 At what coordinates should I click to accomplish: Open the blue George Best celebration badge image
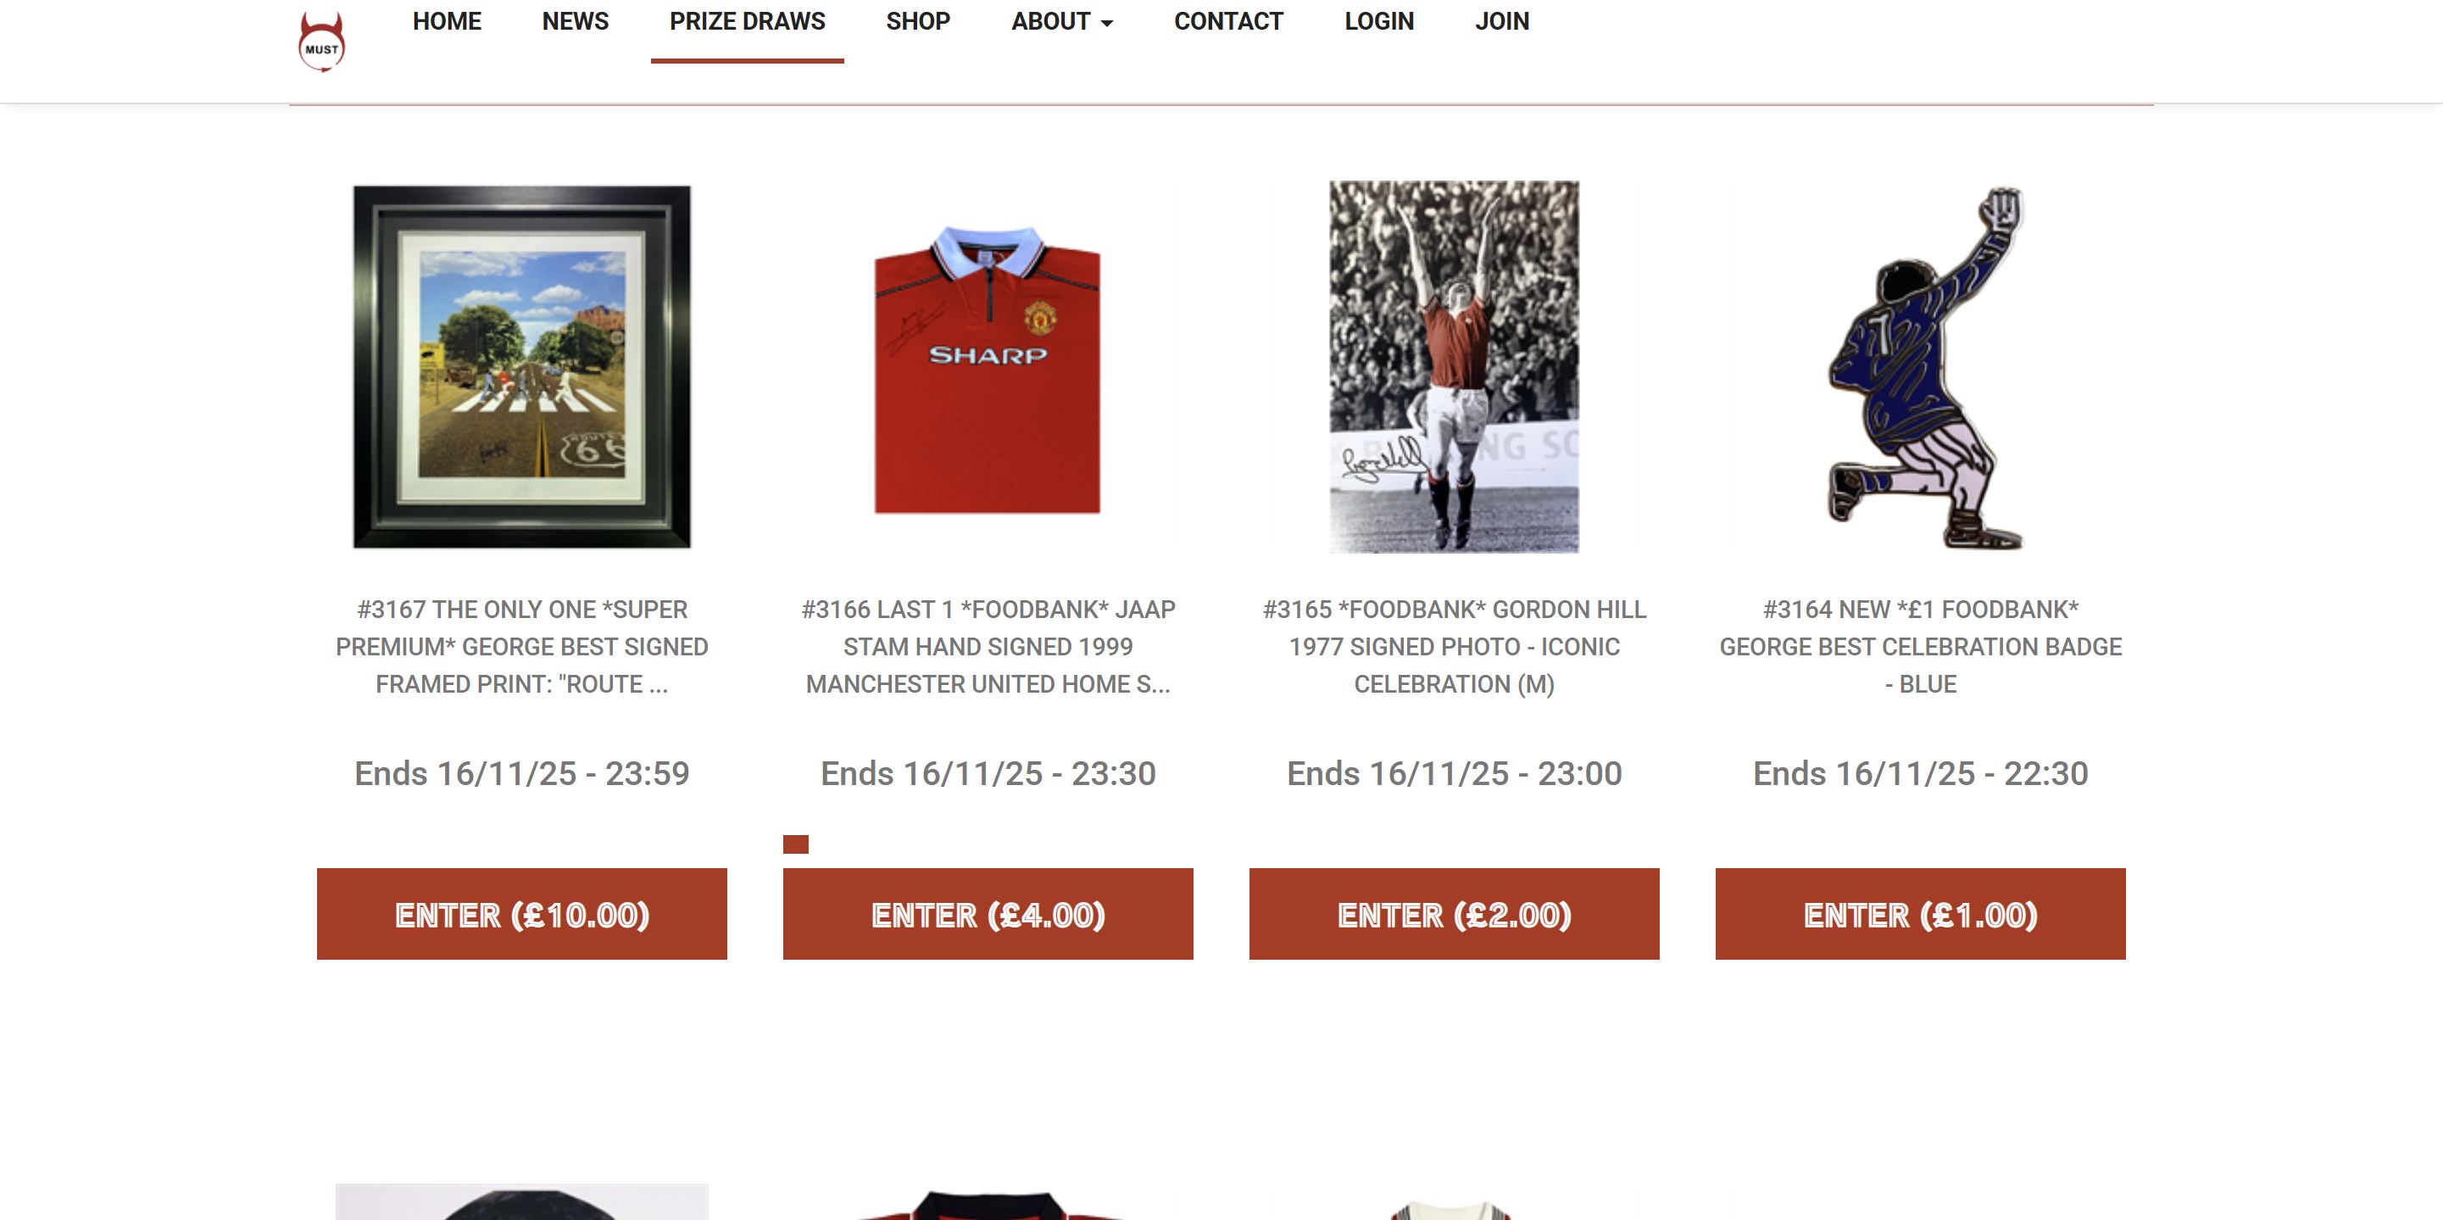1925,367
